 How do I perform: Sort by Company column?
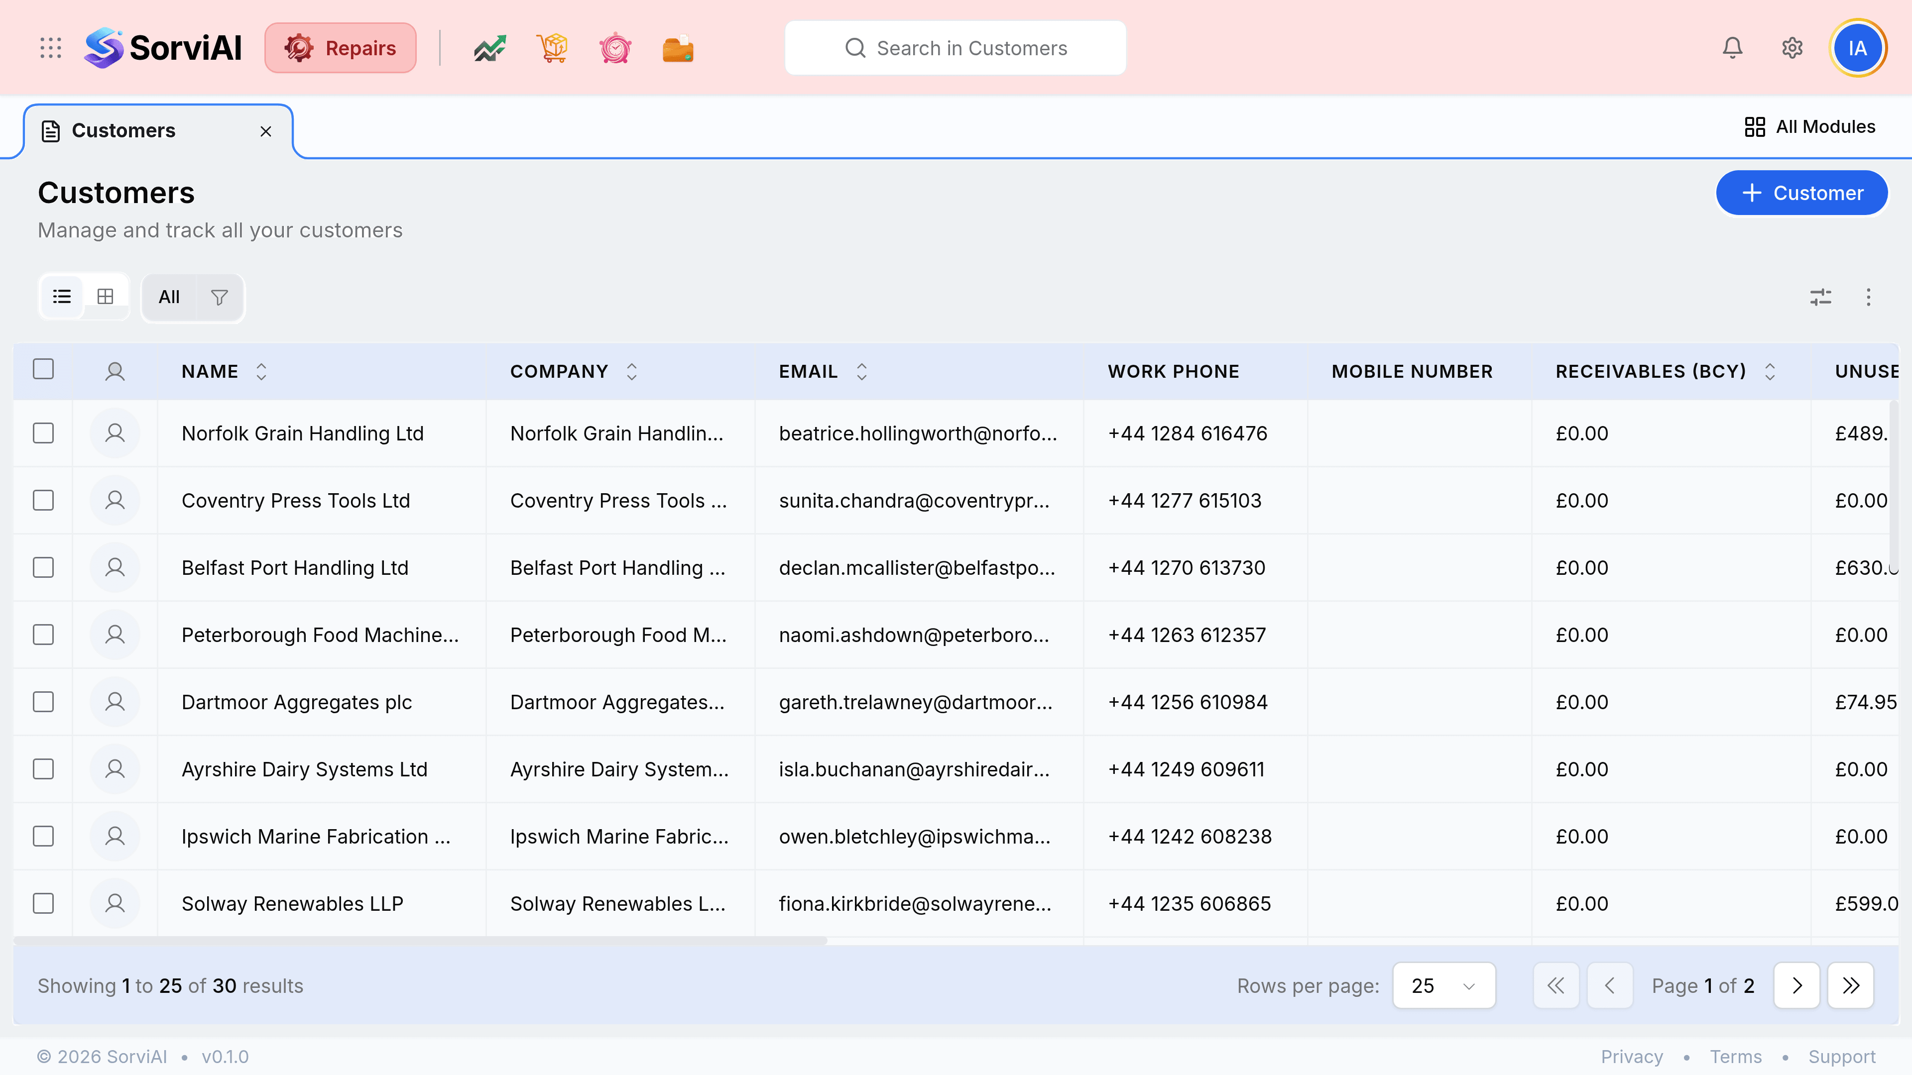coord(632,372)
